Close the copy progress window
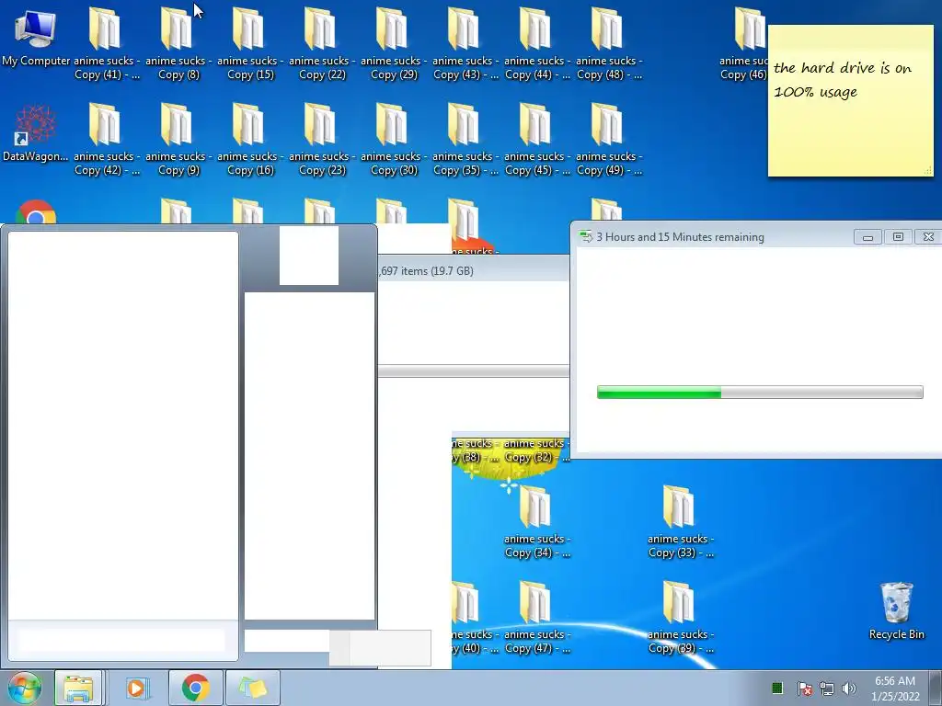Viewport: 942px width, 706px height. (x=928, y=237)
